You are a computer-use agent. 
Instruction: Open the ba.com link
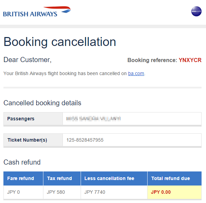pyautogui.click(x=136, y=73)
